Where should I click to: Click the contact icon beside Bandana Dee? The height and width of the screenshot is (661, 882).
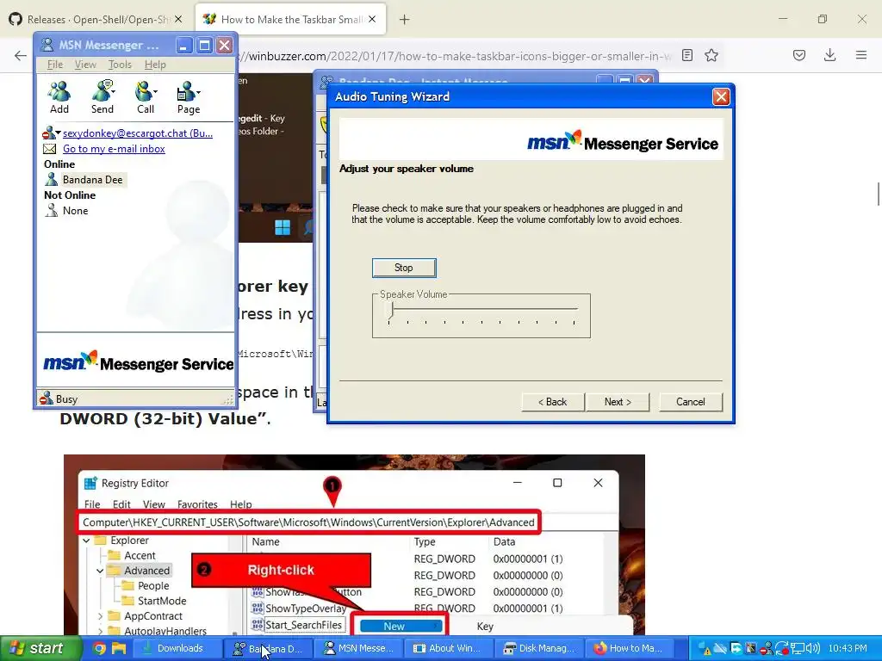coord(51,179)
